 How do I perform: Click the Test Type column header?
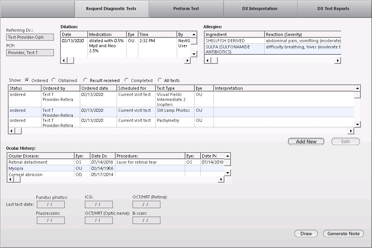[175, 88]
